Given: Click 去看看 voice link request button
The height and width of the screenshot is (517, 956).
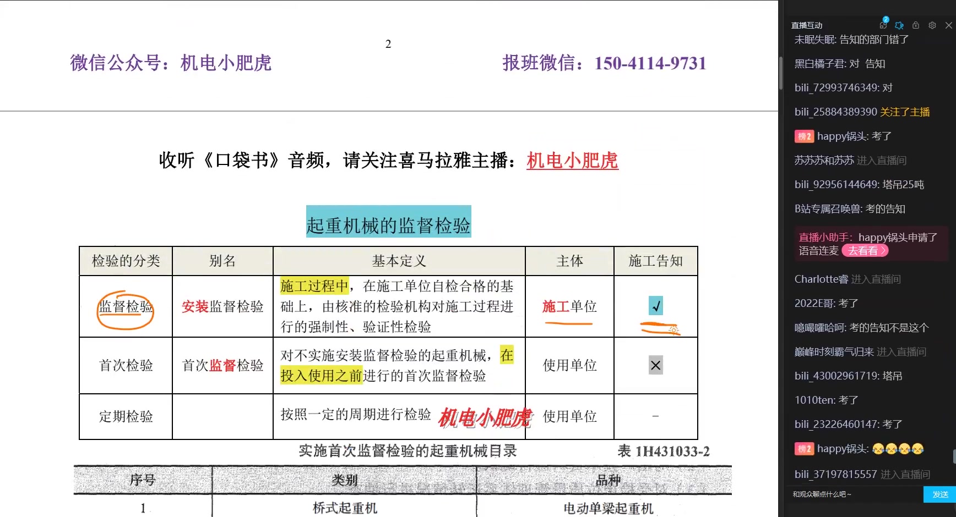Looking at the screenshot, I should pos(865,251).
